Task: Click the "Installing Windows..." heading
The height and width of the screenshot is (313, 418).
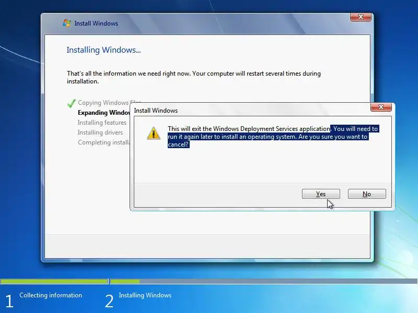Action: click(x=103, y=50)
